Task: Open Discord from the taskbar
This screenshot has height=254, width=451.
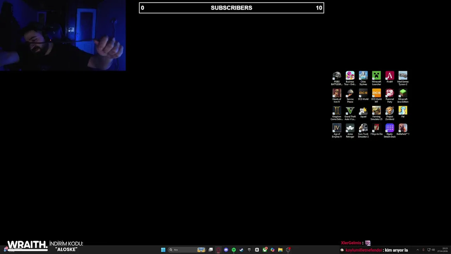Action: point(226,250)
